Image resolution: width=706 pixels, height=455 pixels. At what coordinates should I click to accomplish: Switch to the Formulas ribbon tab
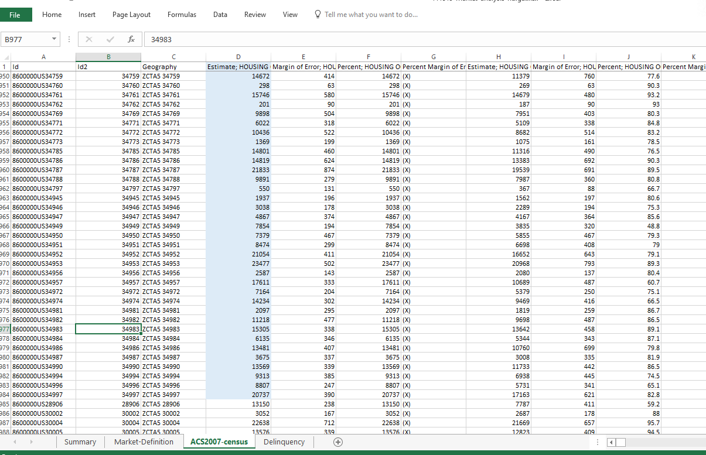tap(182, 15)
